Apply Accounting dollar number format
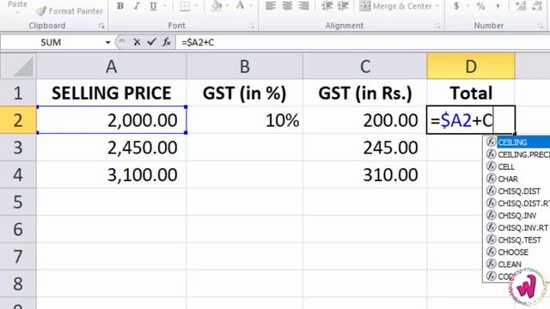 click(456, 6)
